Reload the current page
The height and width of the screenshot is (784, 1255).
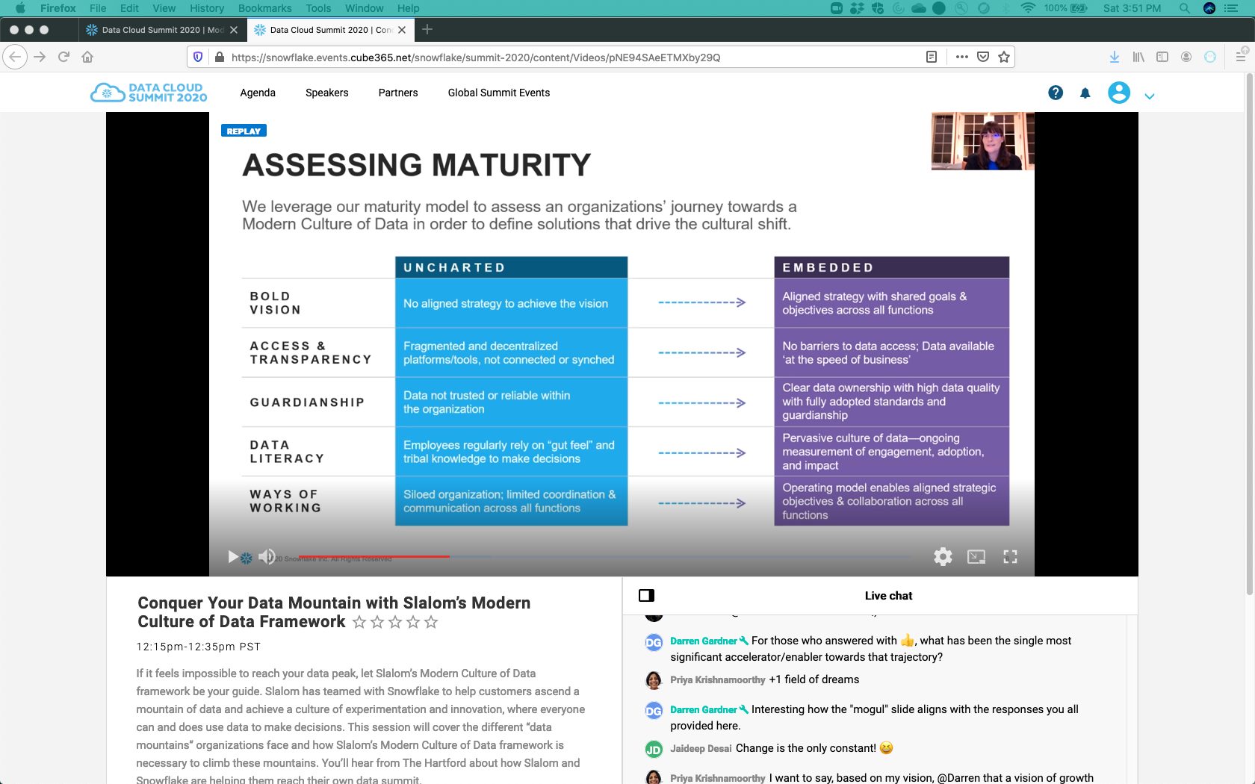[x=64, y=57]
